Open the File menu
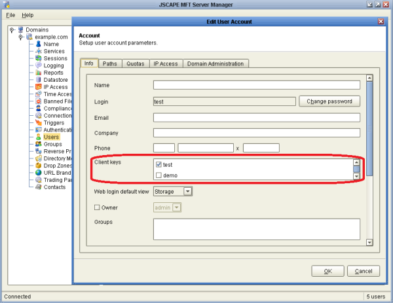 click(x=10, y=14)
